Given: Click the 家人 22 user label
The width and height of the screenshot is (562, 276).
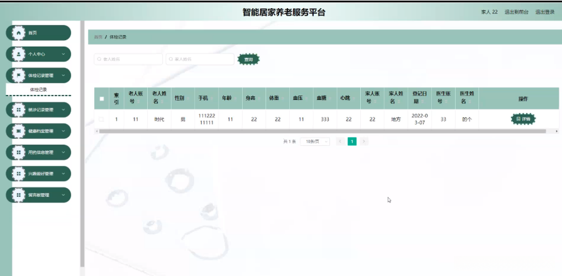Looking at the screenshot, I should coord(489,12).
